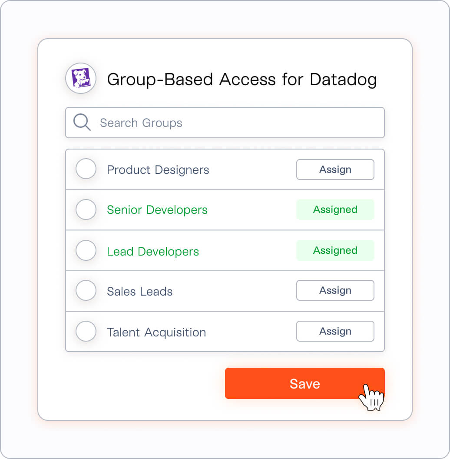Click the Talent Acquisition group name
This screenshot has height=459, width=450.
(156, 333)
